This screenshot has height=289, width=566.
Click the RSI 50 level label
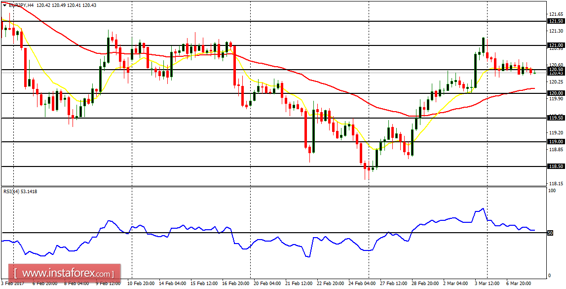pyautogui.click(x=551, y=233)
